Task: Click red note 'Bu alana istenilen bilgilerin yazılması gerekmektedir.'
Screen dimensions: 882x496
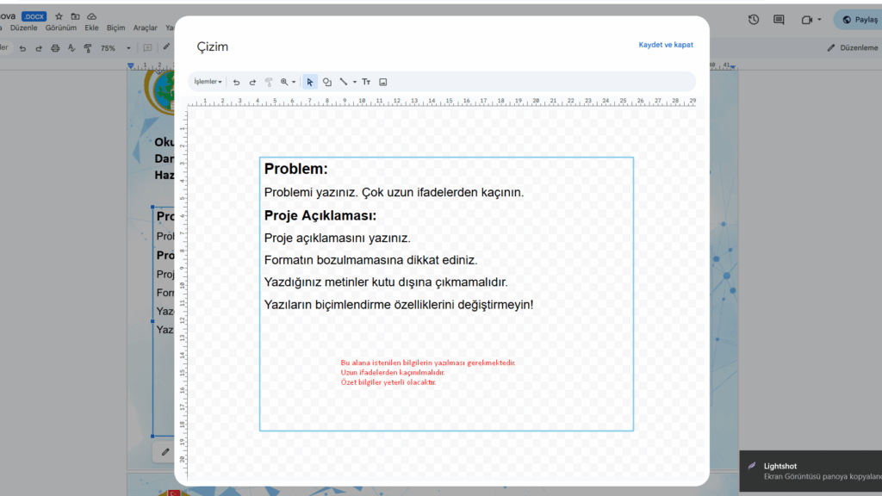Action: point(428,363)
